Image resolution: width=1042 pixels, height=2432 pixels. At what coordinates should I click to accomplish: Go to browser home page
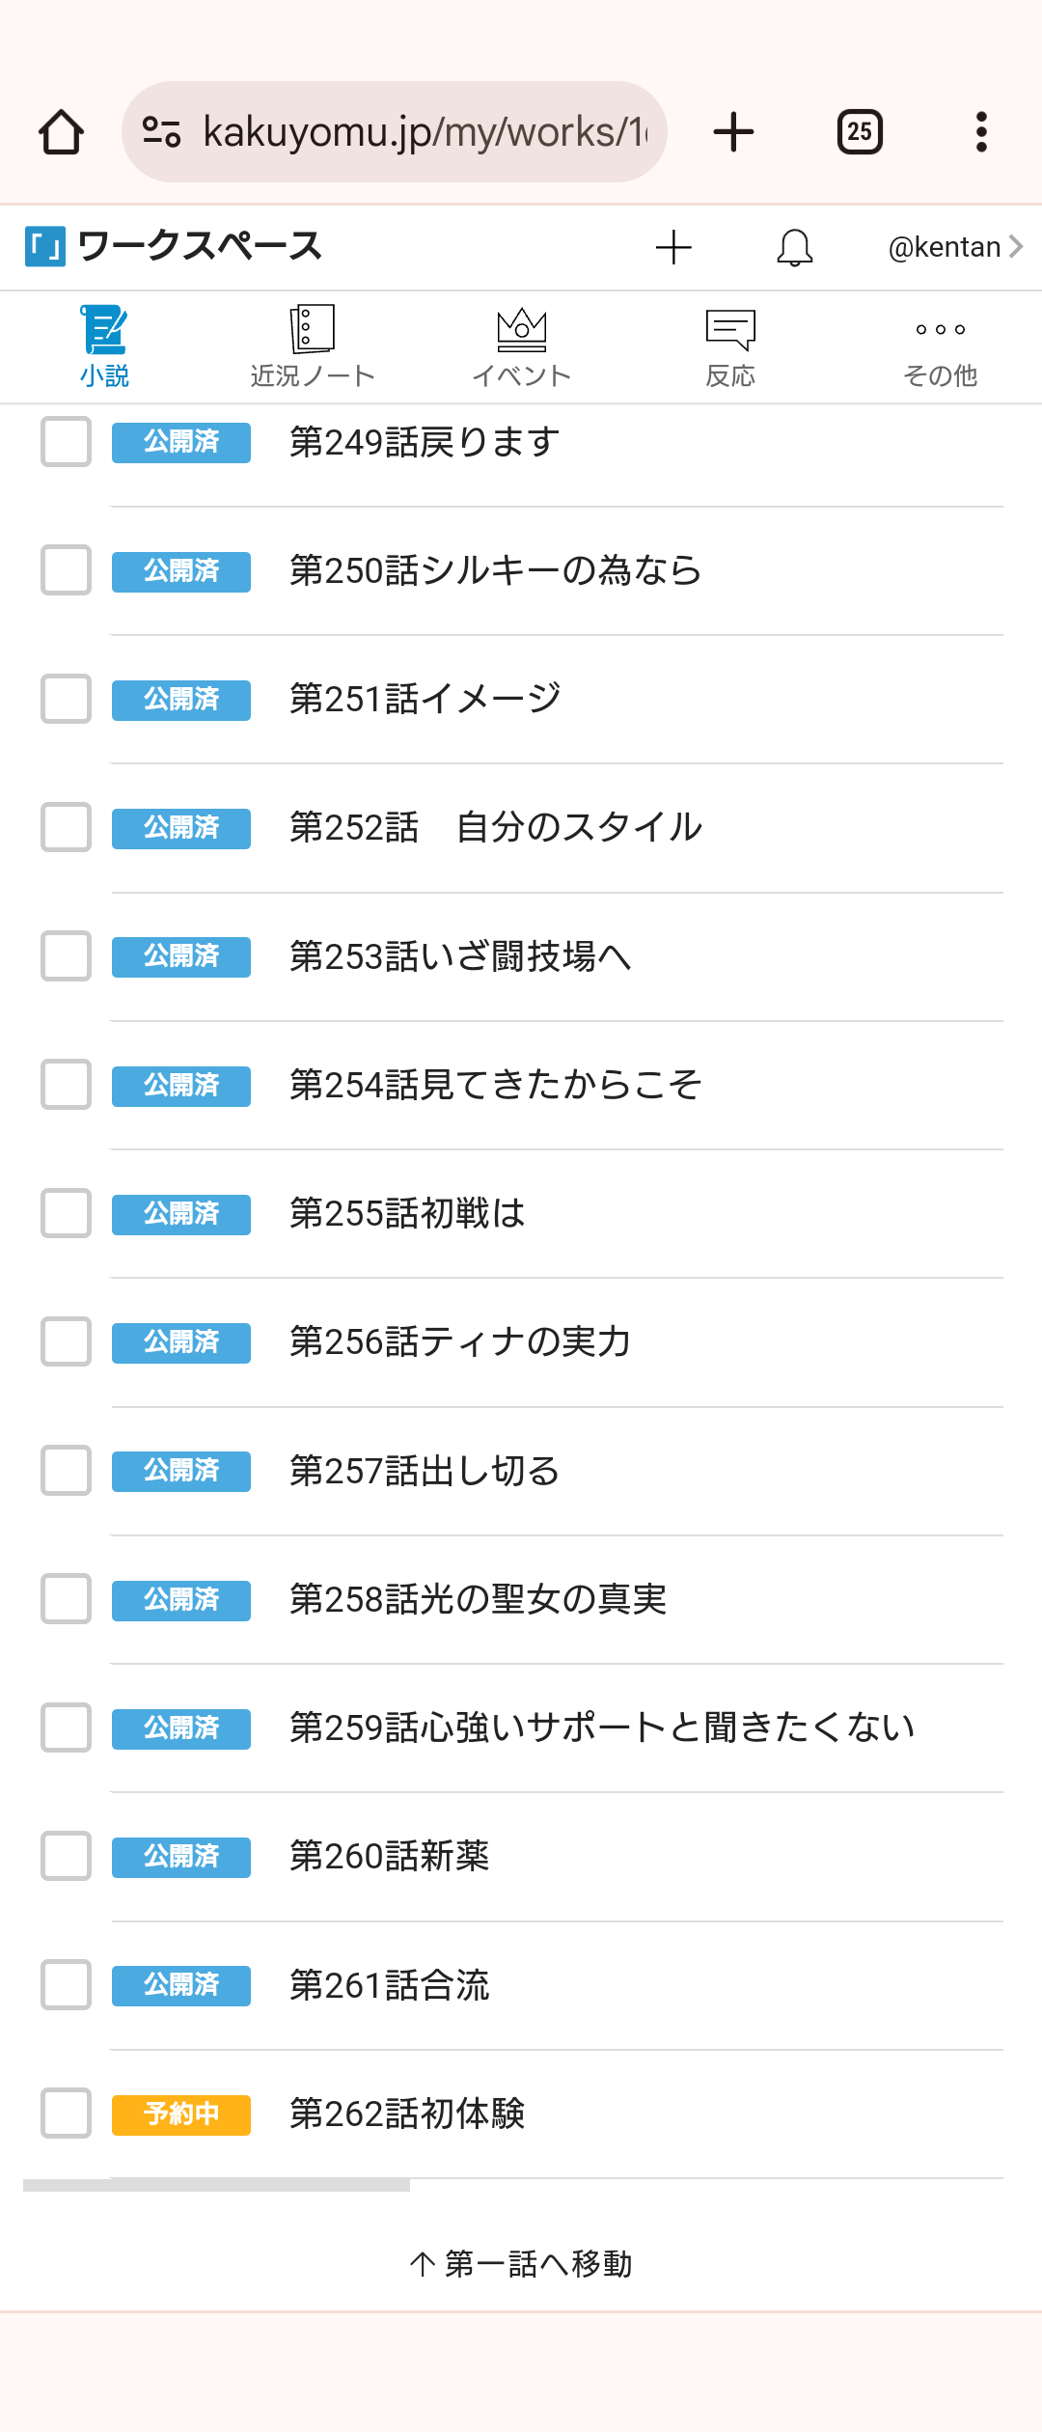(61, 132)
